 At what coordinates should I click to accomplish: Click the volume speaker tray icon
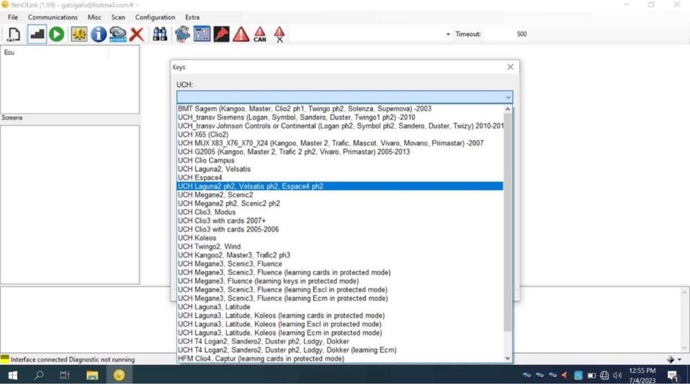[618, 375]
